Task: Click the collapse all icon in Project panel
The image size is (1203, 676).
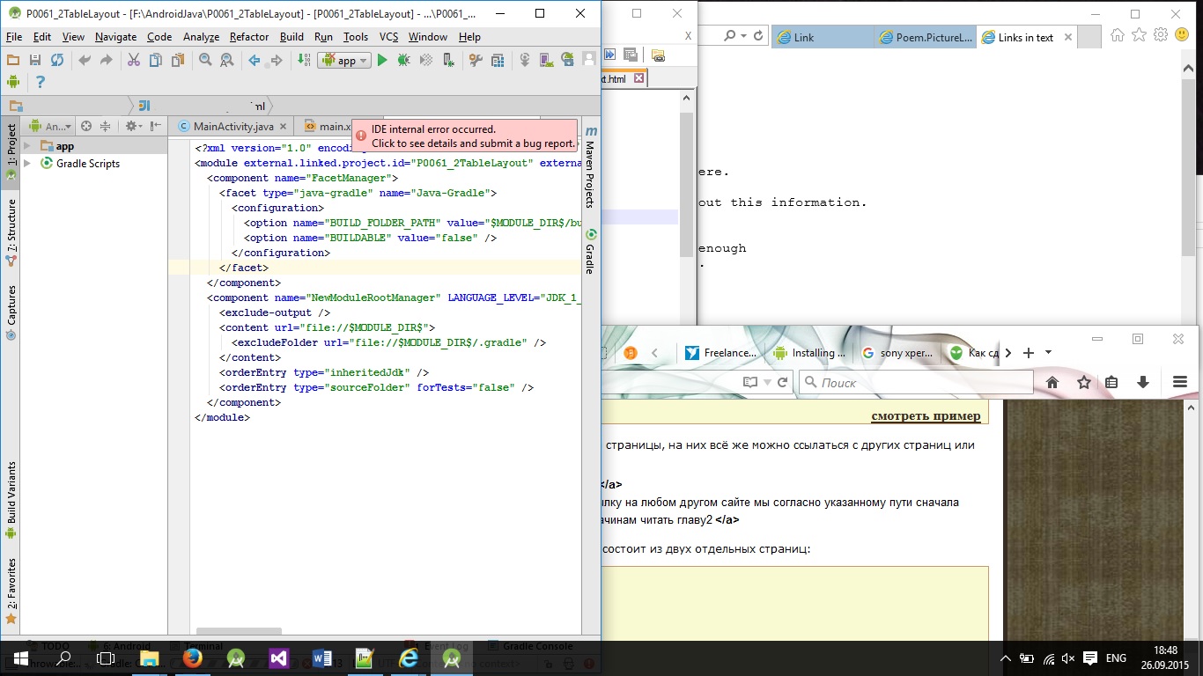Action: [106, 126]
